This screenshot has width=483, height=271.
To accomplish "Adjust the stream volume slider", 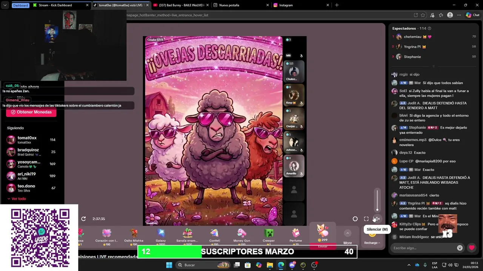I will click(x=377, y=200).
